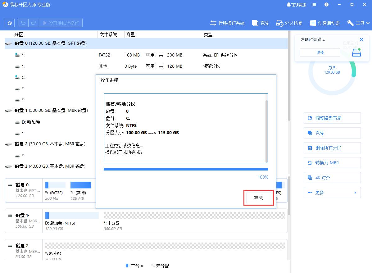Open the hamburger list menu near help
This screenshot has width=372, height=273.
(x=314, y=4)
